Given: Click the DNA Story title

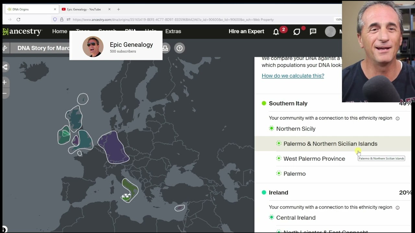Looking at the screenshot, I should [x=43, y=48].
